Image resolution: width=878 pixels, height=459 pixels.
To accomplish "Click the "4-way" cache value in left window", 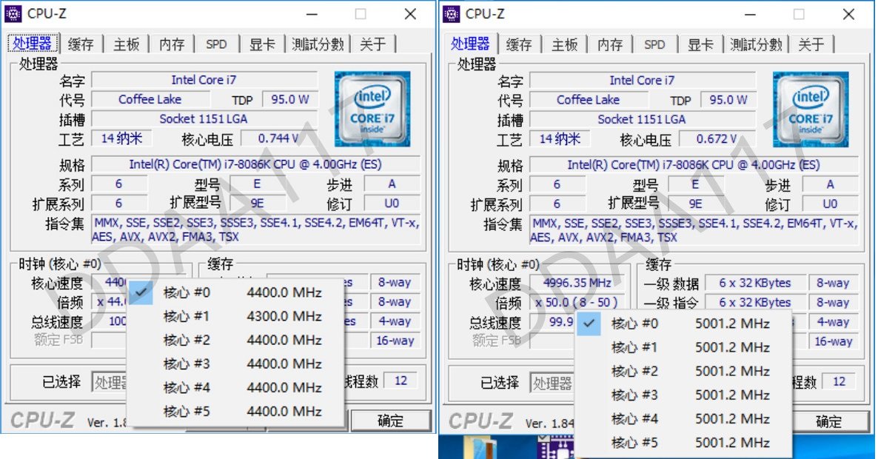I will coord(394,321).
